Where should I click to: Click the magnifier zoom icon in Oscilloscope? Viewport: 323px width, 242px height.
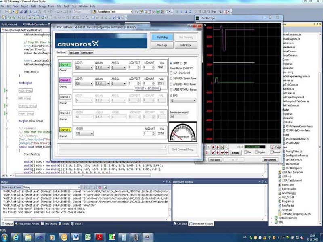click(x=227, y=147)
